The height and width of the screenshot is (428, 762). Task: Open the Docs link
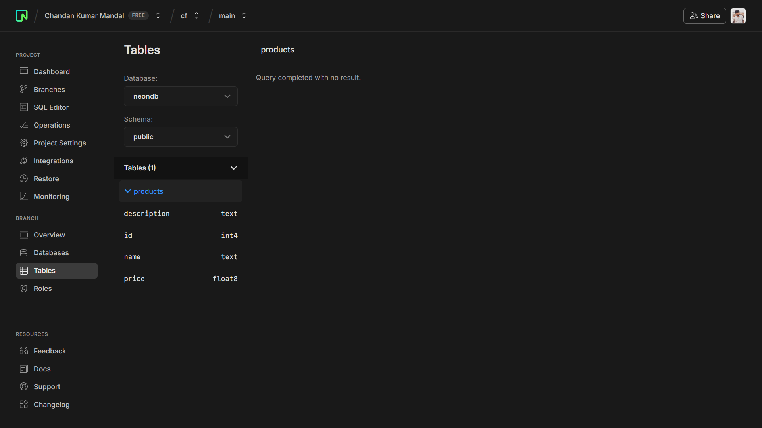[x=42, y=369]
